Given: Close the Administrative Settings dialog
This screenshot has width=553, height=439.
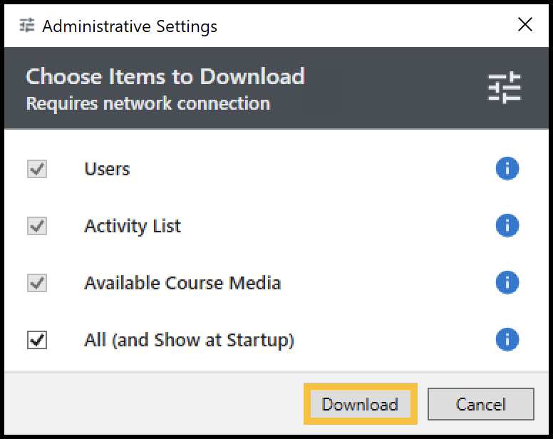Looking at the screenshot, I should click(525, 25).
